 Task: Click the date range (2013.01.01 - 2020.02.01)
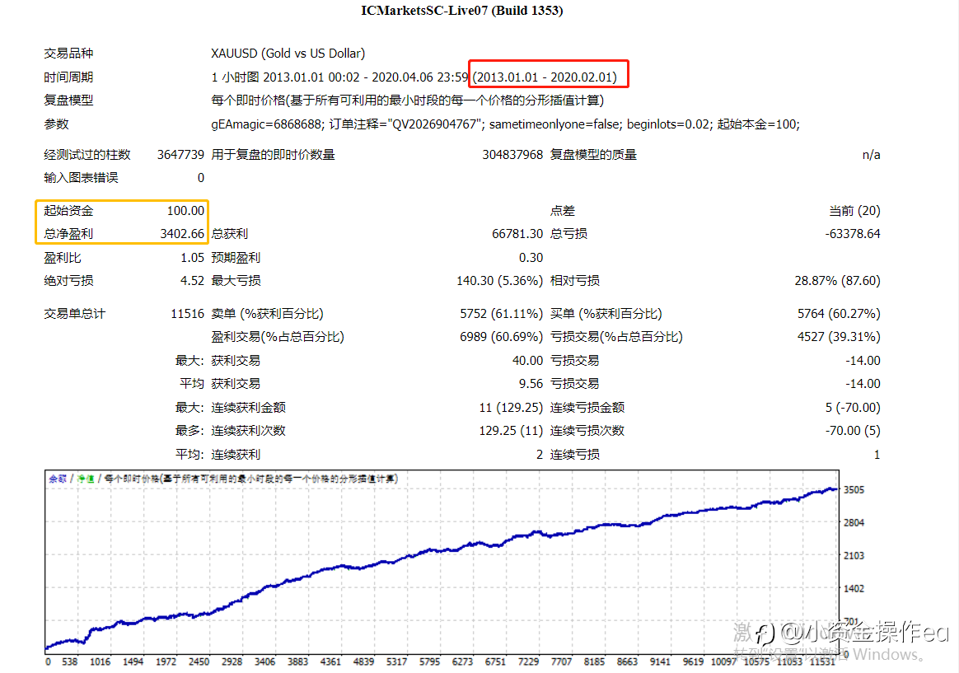click(545, 77)
